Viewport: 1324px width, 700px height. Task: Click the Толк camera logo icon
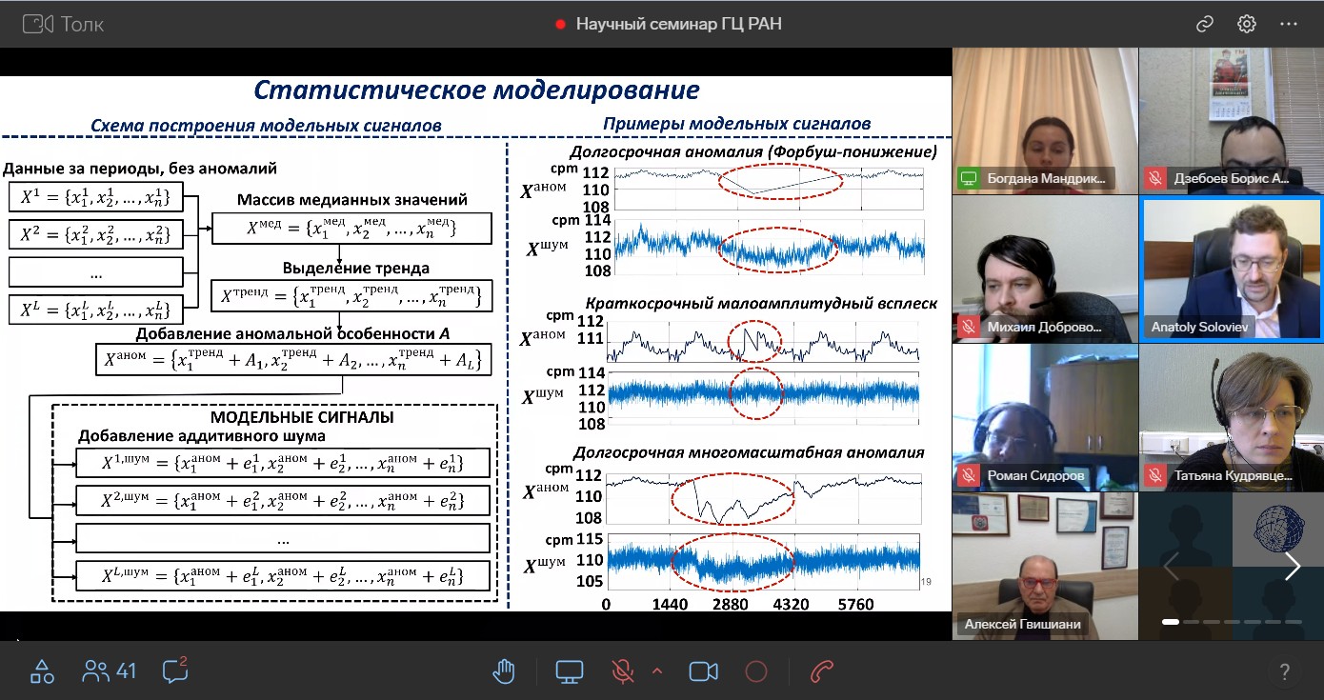38,24
